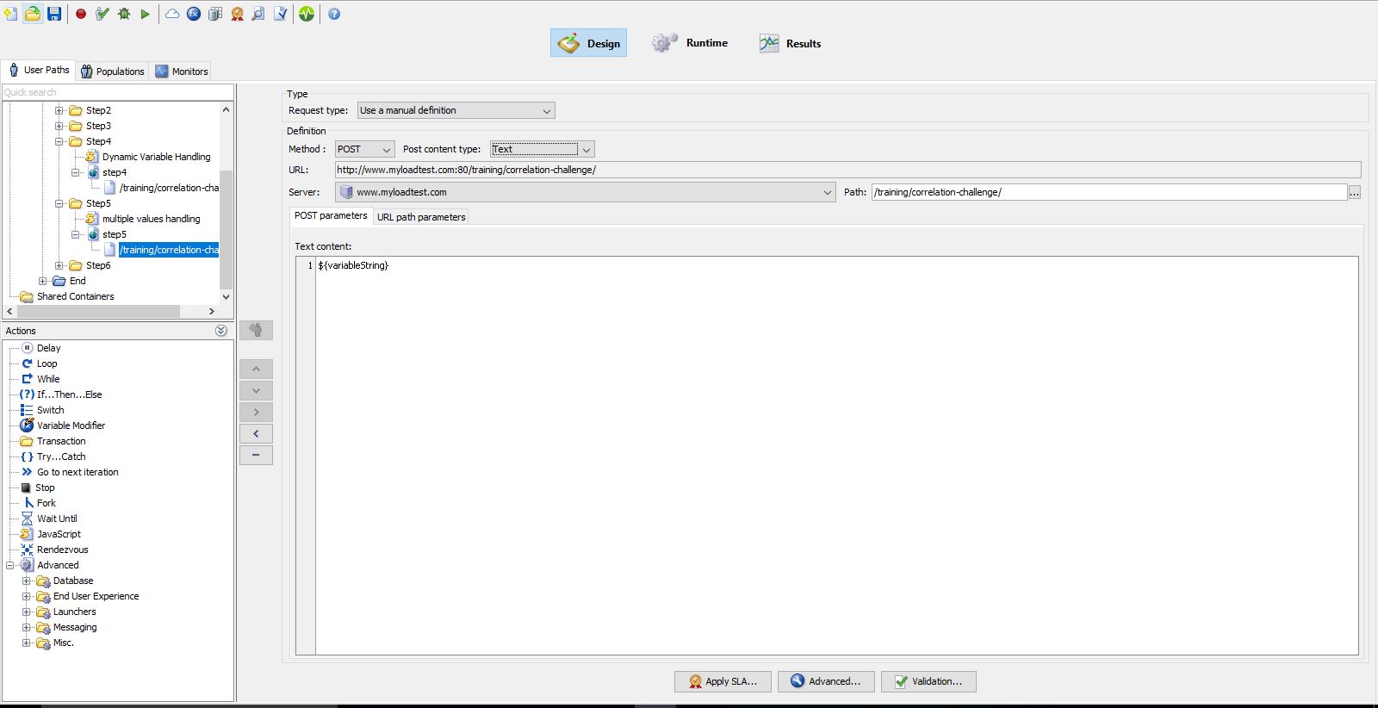Select the Switch action

point(50,410)
